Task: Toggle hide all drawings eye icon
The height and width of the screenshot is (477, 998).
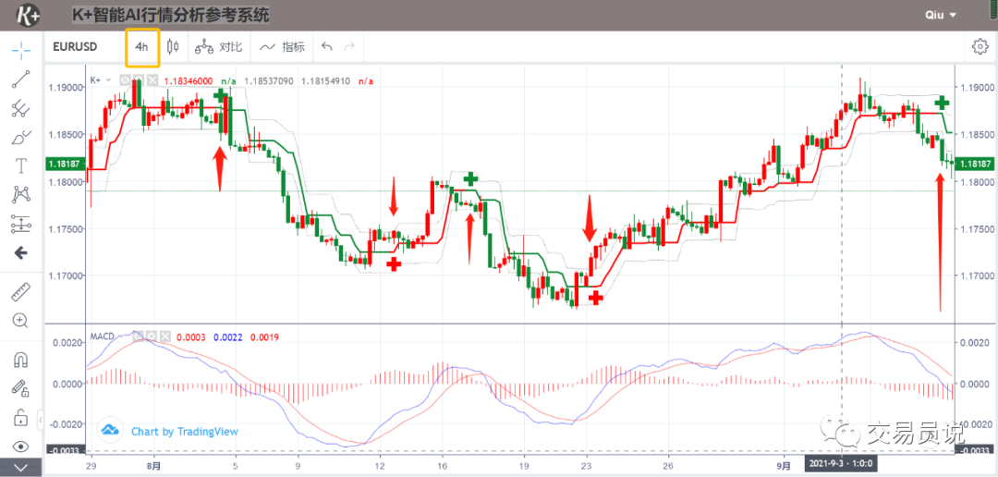Action: click(x=21, y=446)
